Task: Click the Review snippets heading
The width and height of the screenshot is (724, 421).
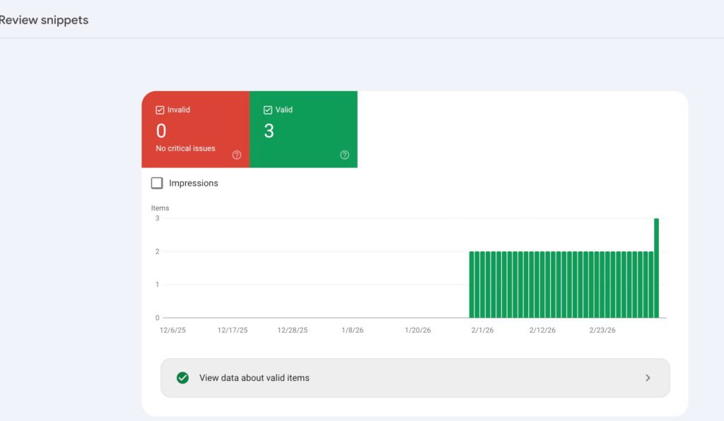Action: pos(44,20)
